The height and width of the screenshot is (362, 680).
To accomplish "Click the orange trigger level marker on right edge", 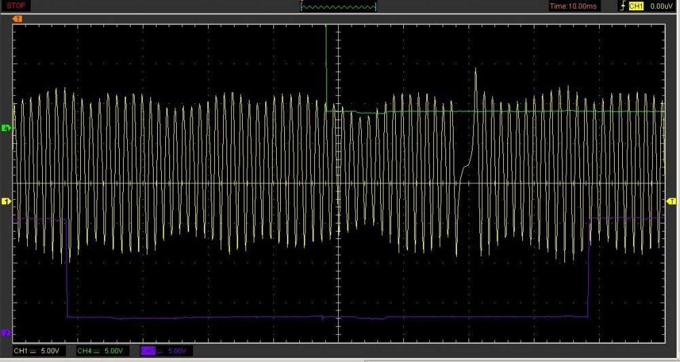I will point(673,202).
